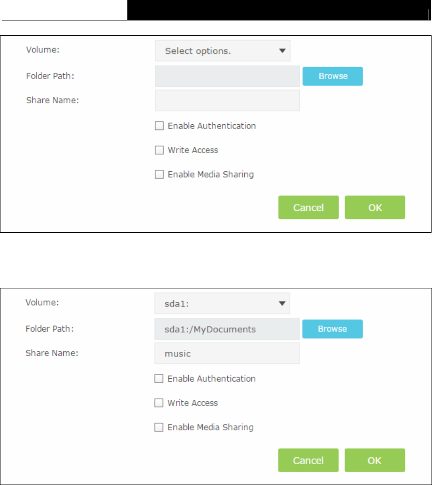Screen dimensions: 432x485
Task: Click the Select options text in Volume
Action: click(198, 51)
